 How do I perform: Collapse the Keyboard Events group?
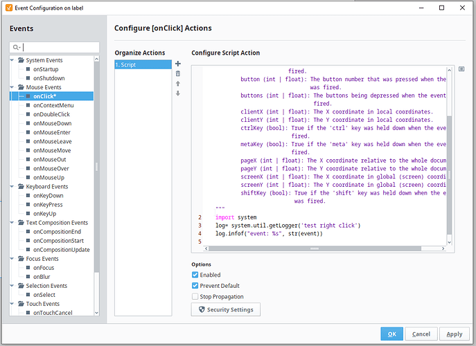pos(12,186)
